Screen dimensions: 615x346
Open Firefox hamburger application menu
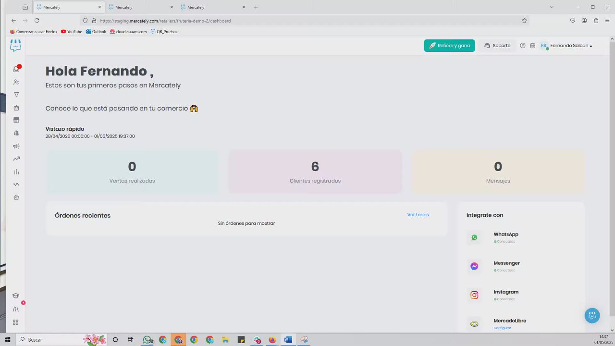[607, 21]
